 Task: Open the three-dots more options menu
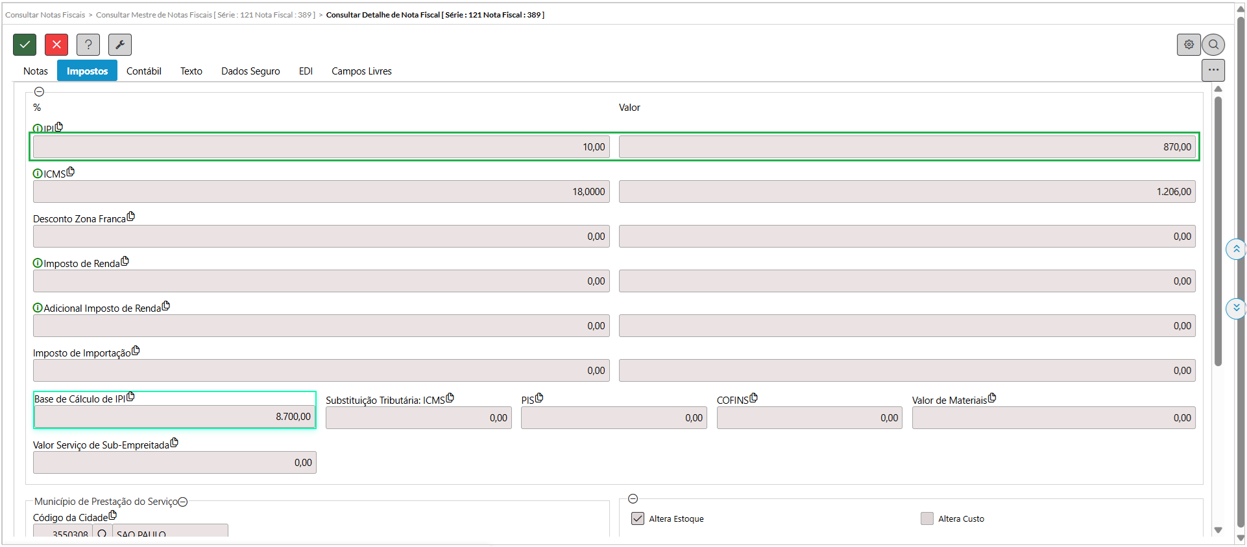(1213, 70)
